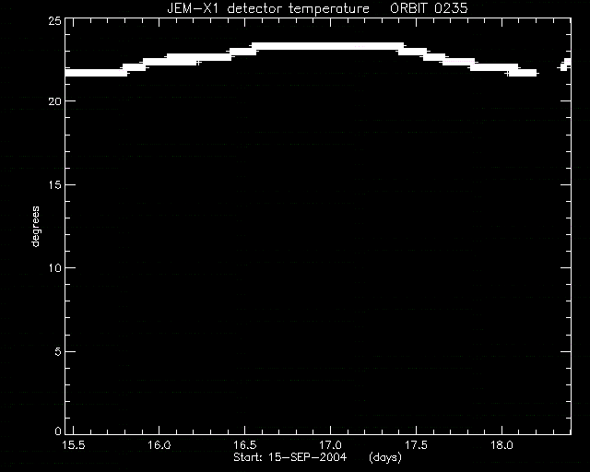
Task: Click the y-axis tick label 25
Action: [x=54, y=21]
